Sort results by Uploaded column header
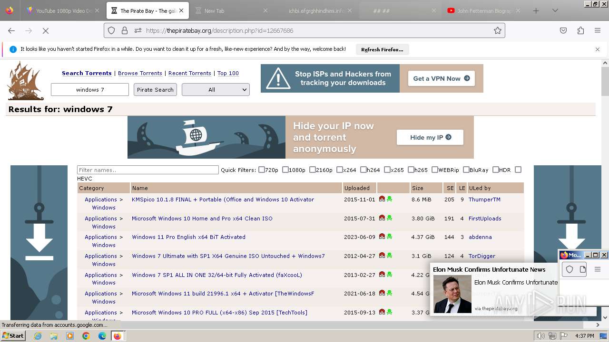609x342 pixels. pos(357,188)
